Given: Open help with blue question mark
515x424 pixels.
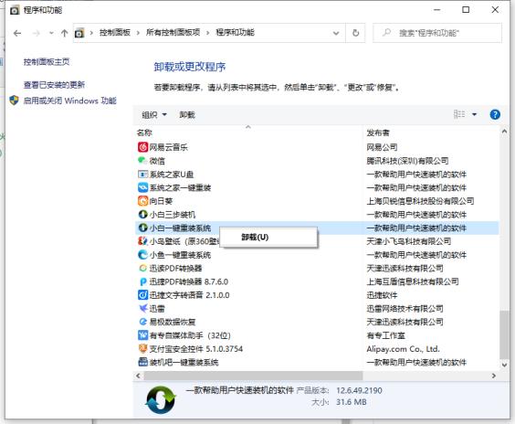Looking at the screenshot, I should click(495, 114).
